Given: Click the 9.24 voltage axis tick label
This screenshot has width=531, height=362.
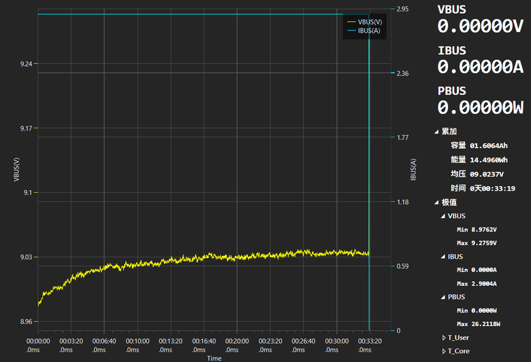Looking at the screenshot, I should click(27, 64).
